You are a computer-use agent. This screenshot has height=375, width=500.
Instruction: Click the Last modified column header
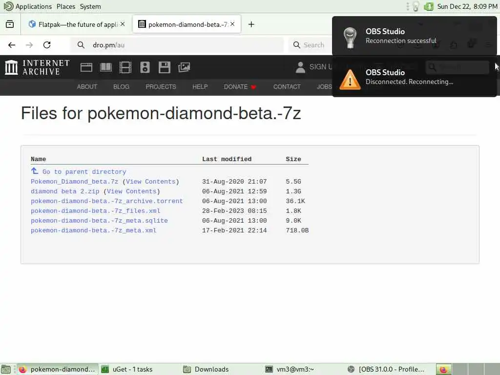[x=227, y=159]
